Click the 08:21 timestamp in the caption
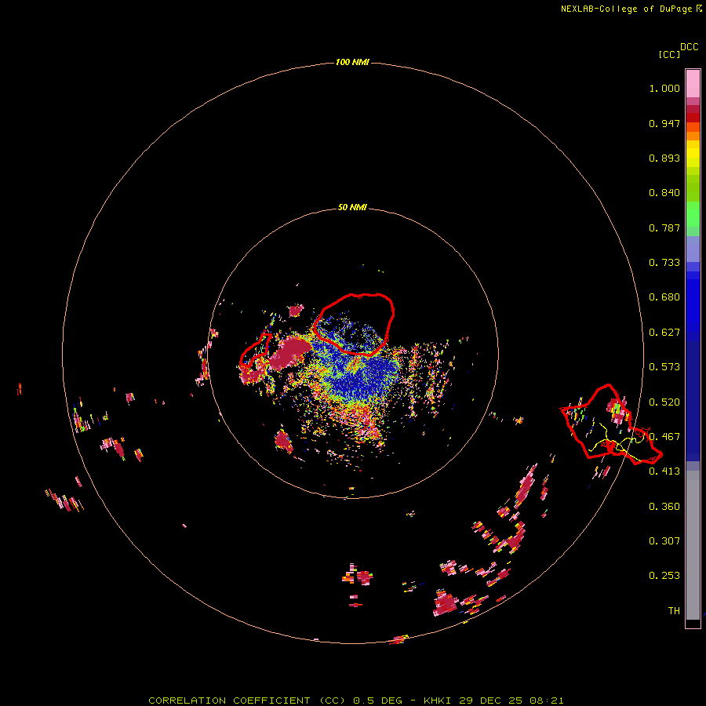Image resolution: width=706 pixels, height=706 pixels. (547, 701)
